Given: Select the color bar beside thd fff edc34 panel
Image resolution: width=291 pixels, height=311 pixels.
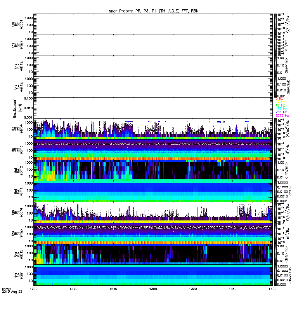Looking at the screenshot, I should click(x=275, y=129).
